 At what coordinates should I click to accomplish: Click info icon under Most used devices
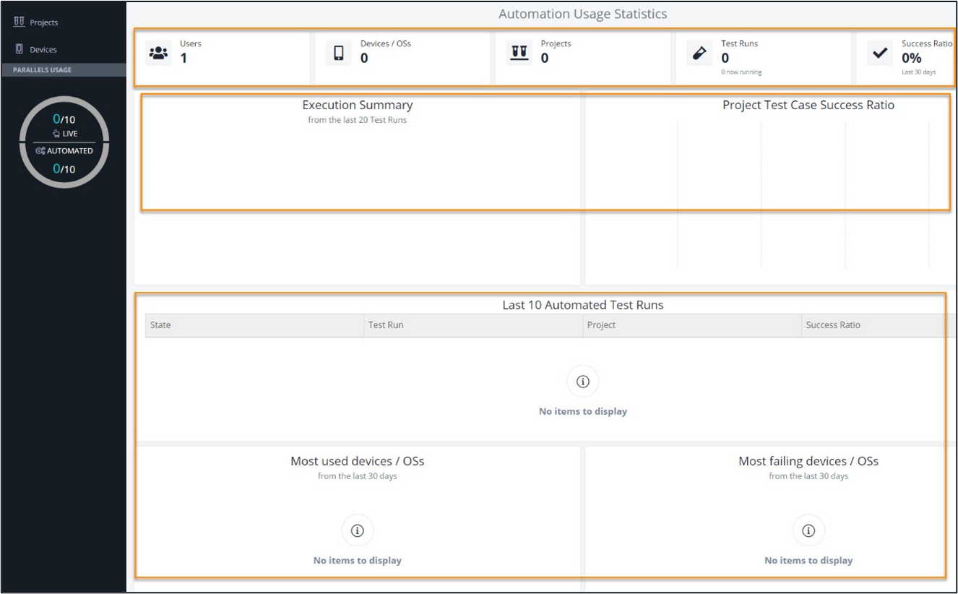click(357, 530)
